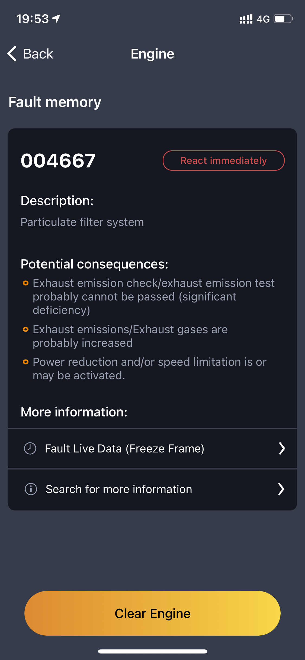Expand Fault Live Data chevron arrow
The width and height of the screenshot is (305, 660).
tap(282, 448)
